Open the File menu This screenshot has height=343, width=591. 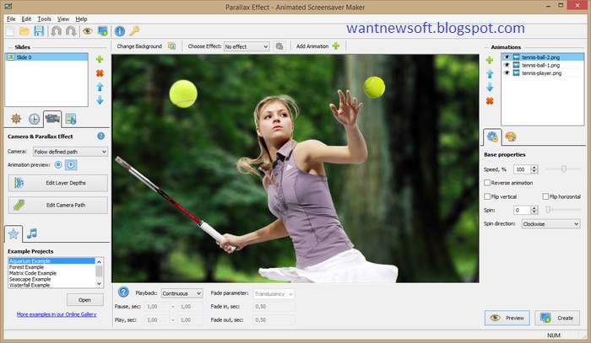(11, 19)
